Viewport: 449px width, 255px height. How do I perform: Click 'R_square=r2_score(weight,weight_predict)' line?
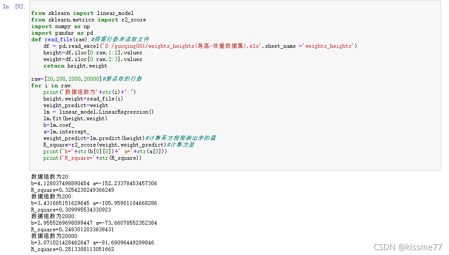tap(119, 145)
